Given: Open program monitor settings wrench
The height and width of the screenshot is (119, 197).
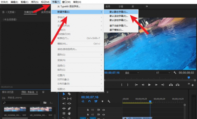Looking at the screenshot, I should pos(175,73).
